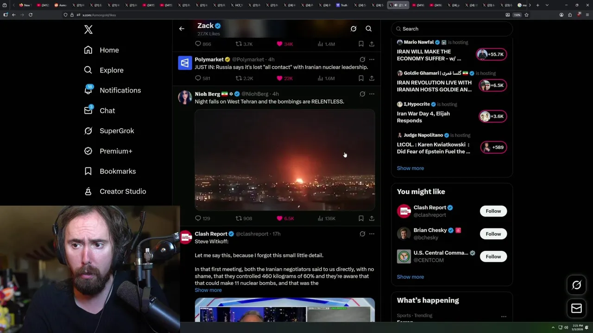Click the Grok icon in Zack header
The width and height of the screenshot is (593, 333).
353,29
